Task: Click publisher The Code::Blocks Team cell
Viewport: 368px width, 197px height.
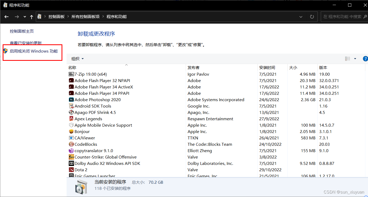Action: point(210,144)
